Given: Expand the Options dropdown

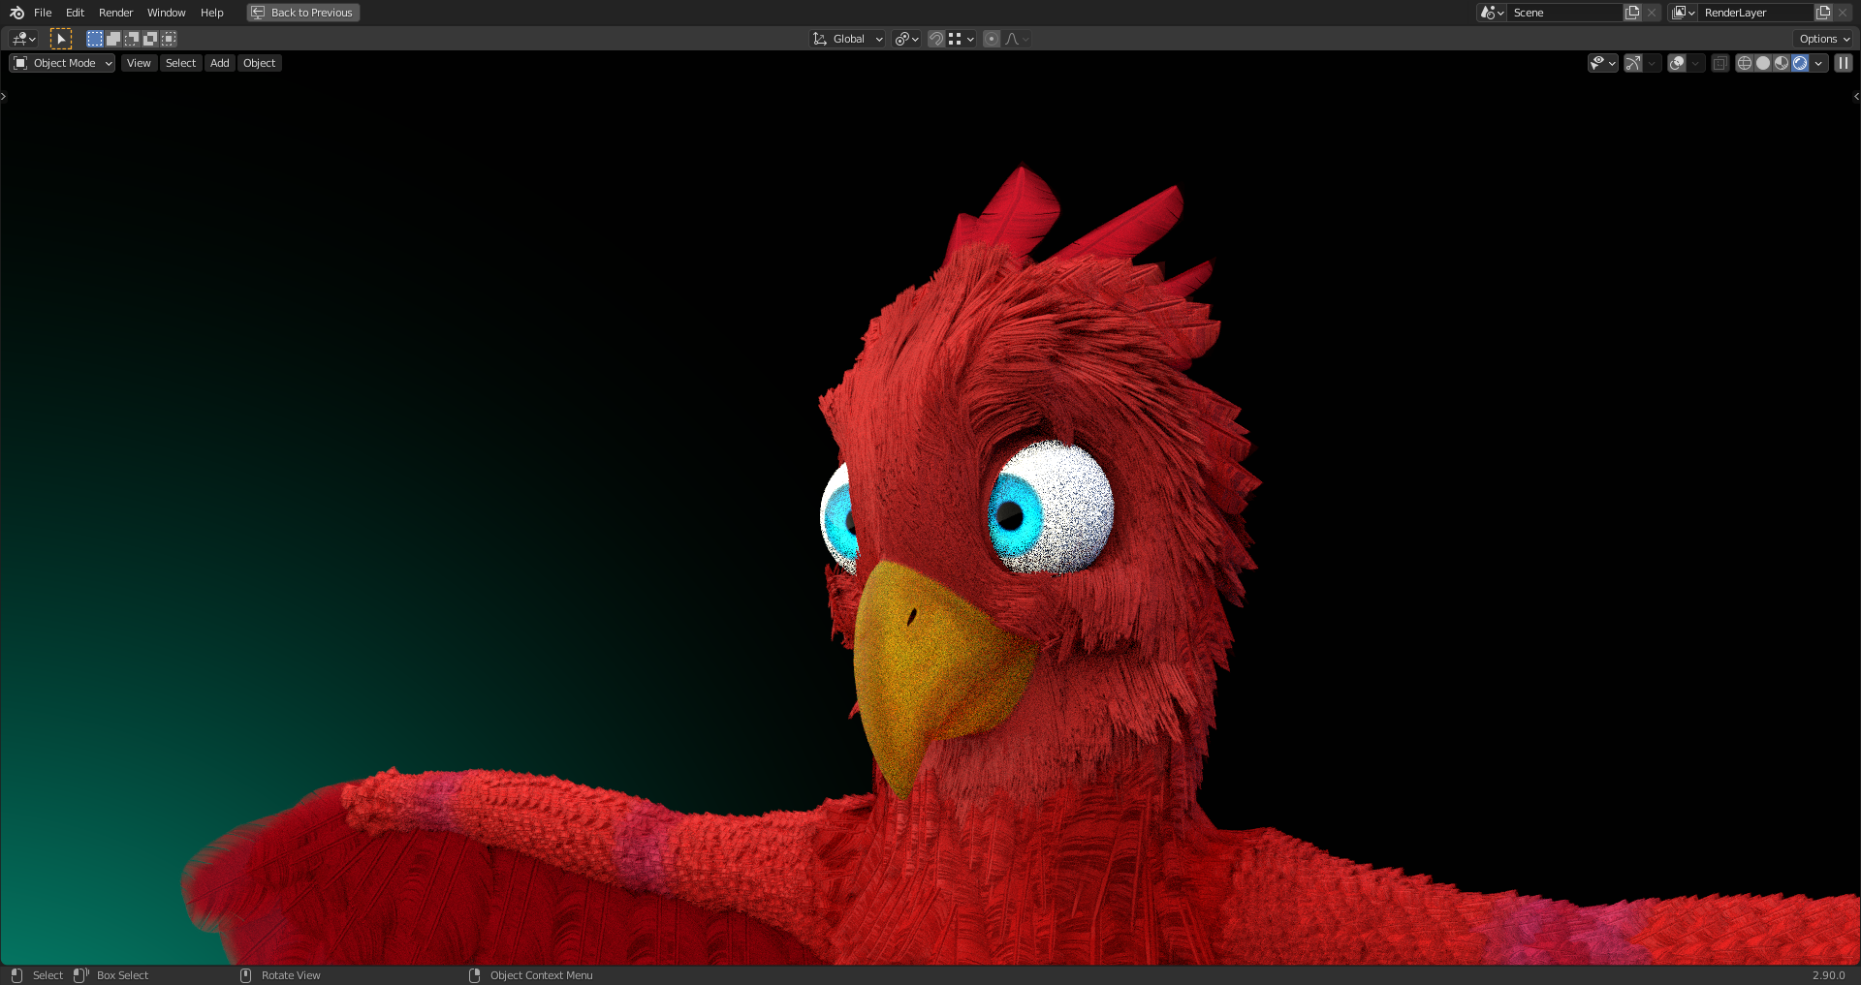Looking at the screenshot, I should (x=1822, y=39).
